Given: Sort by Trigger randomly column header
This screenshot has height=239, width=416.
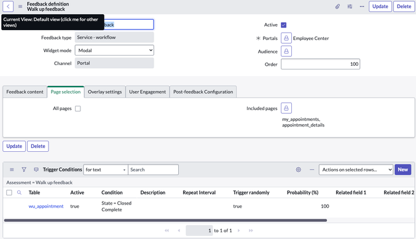Looking at the screenshot, I should click(x=251, y=192).
